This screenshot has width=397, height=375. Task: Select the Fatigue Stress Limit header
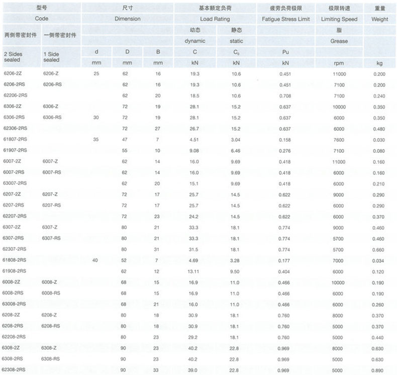click(x=285, y=19)
